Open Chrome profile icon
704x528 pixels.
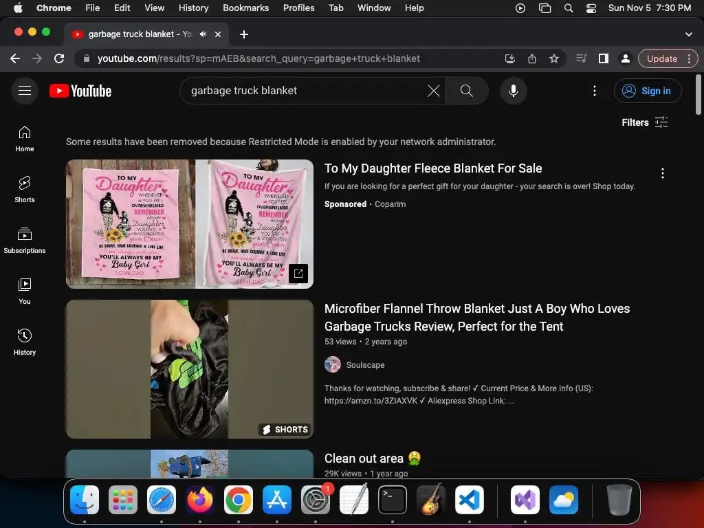625,58
